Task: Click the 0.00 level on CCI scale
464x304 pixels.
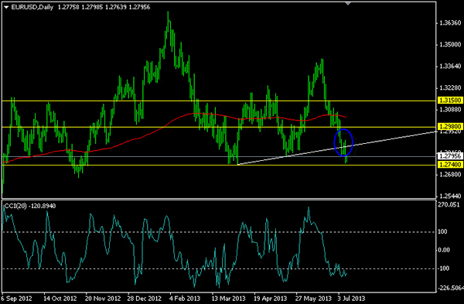Action: coord(443,250)
